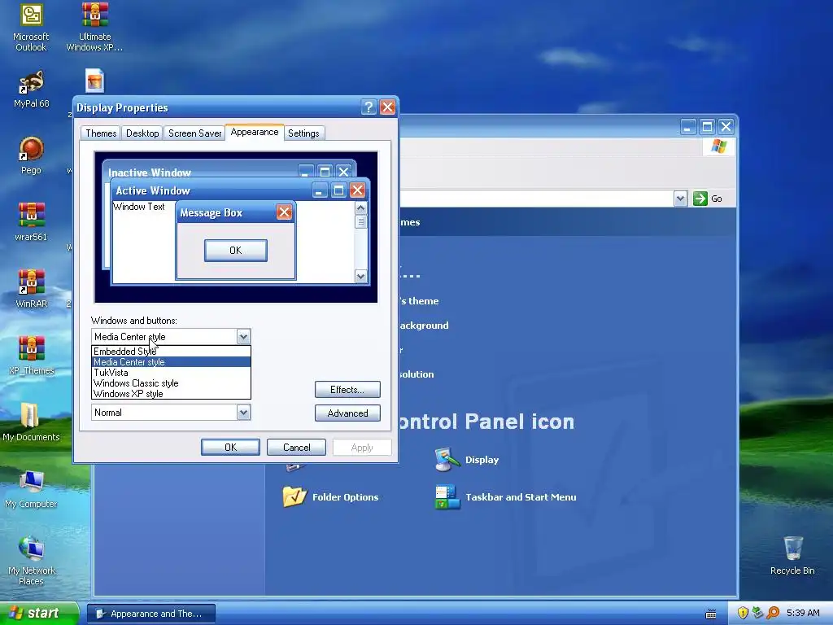Viewport: 833px width, 625px height.
Task: Click the Display Properties help question button
Action: [369, 107]
